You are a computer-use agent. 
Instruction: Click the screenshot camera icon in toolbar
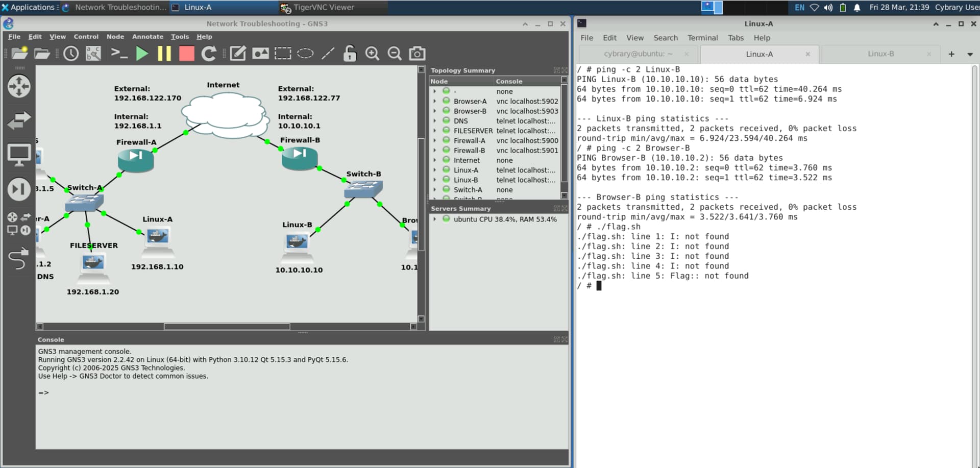[417, 54]
